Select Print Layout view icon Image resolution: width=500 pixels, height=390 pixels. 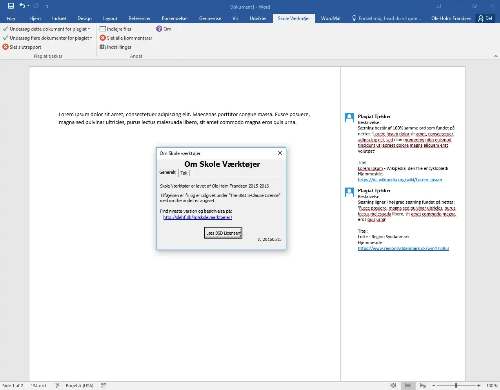point(408,386)
